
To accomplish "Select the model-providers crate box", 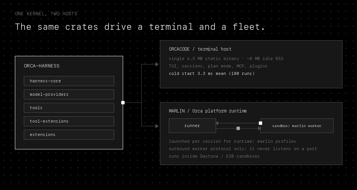I will (x=69, y=94).
